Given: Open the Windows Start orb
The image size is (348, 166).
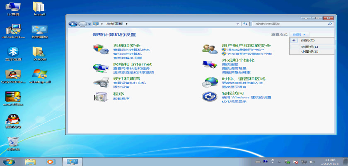Looking at the screenshot, I should click(9, 161).
